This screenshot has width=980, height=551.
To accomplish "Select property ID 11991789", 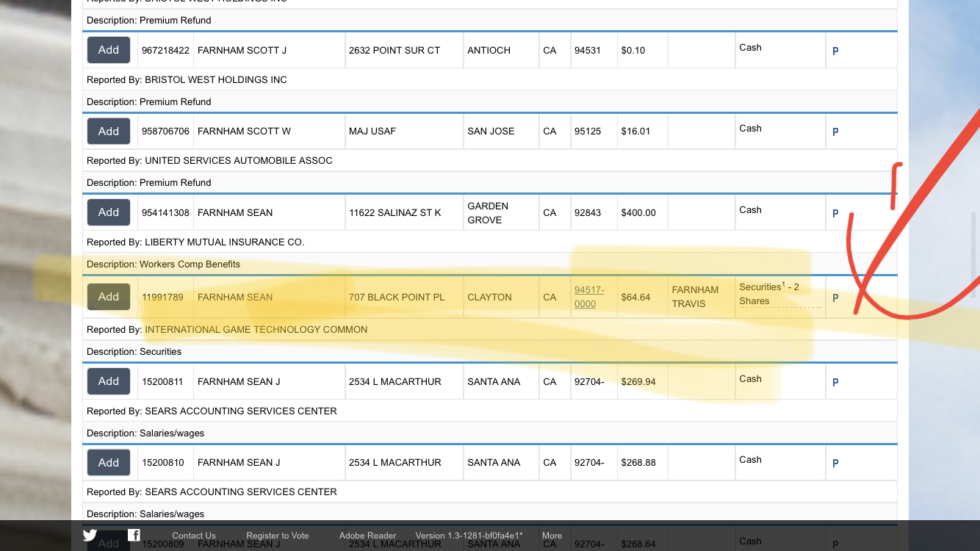I will (x=162, y=297).
